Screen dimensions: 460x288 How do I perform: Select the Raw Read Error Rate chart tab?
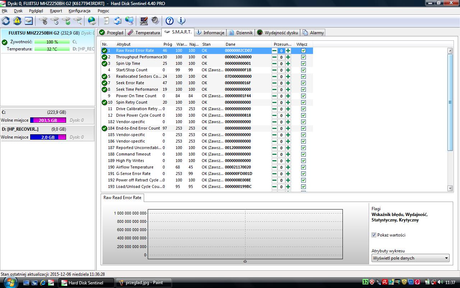tap(123, 198)
